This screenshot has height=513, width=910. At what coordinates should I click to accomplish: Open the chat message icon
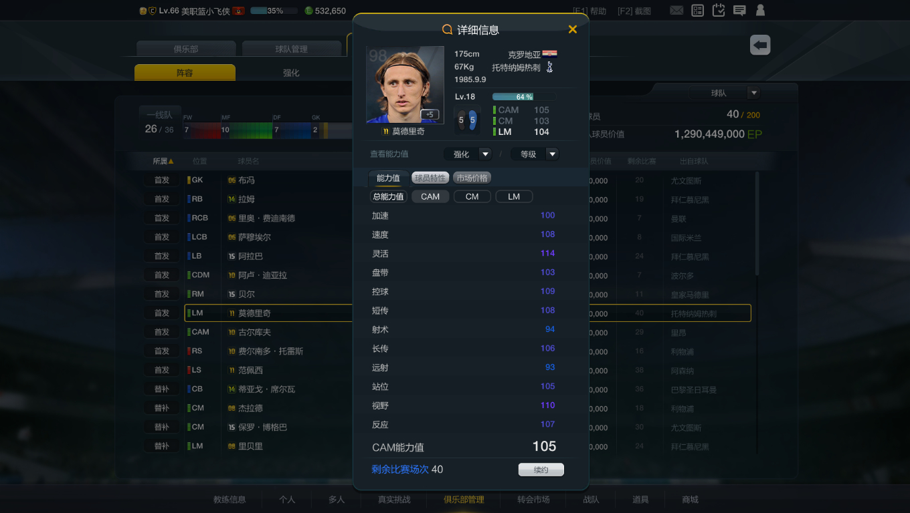(x=739, y=11)
